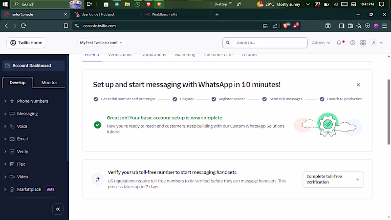
Task: Click the Video camera icon in sidebar
Action: [x=12, y=176]
